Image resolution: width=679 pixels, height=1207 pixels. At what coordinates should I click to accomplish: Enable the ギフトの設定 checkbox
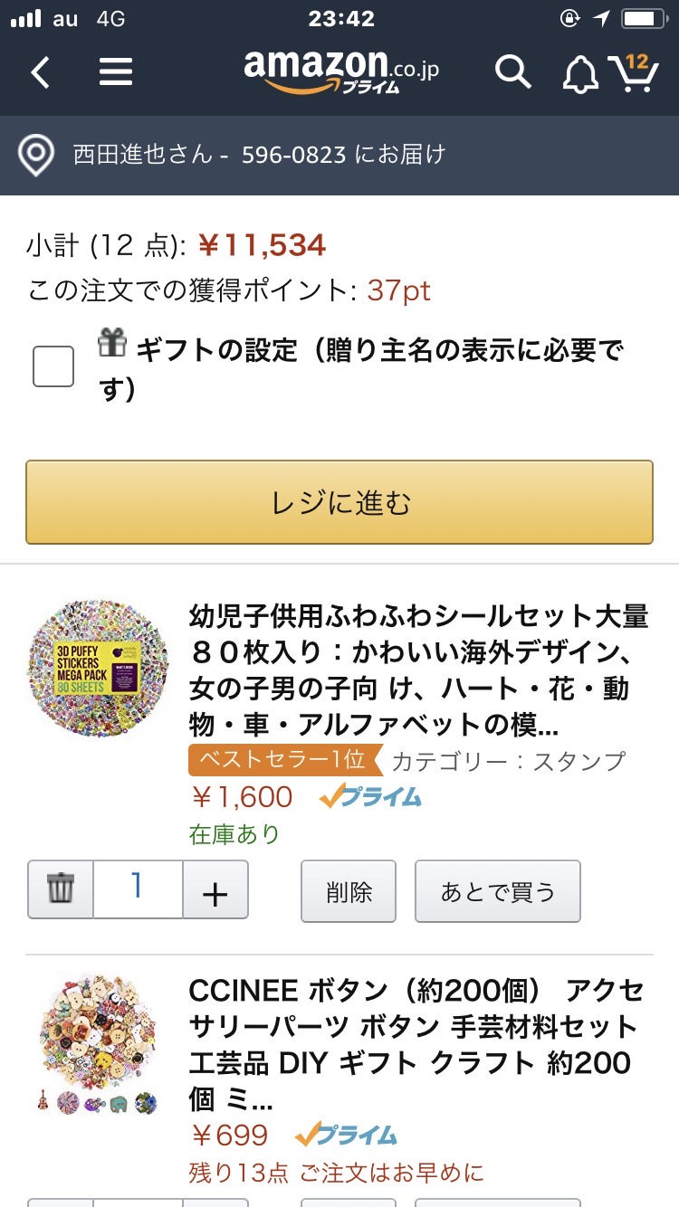tap(53, 366)
